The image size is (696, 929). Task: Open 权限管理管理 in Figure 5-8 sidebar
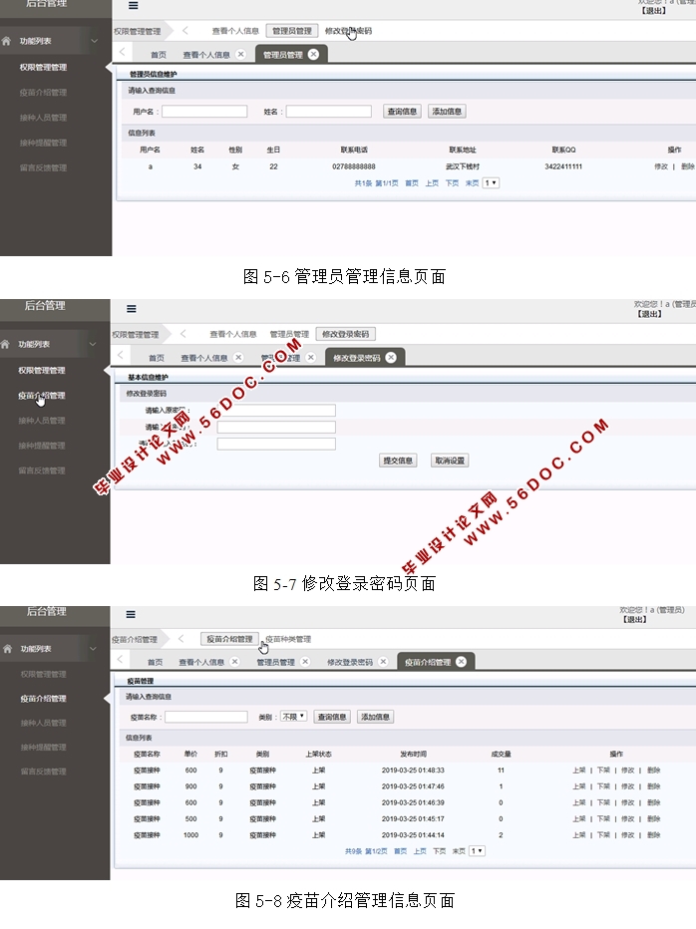43,674
